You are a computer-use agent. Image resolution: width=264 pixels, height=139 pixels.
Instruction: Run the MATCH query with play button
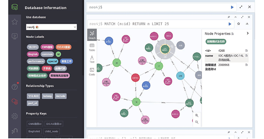coord(230,24)
